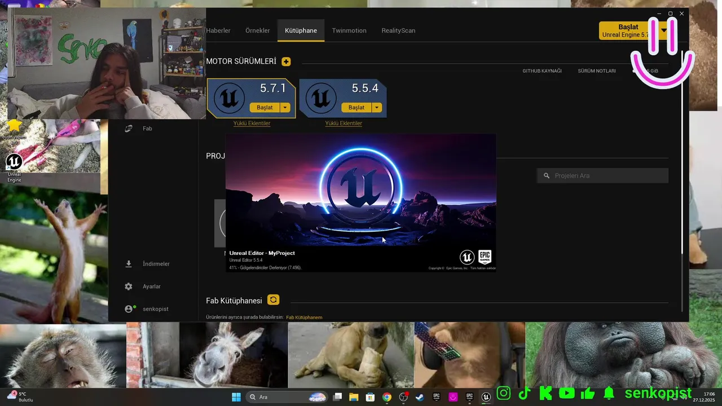Open Task View on taskbar
This screenshot has width=722, height=406.
pyautogui.click(x=337, y=397)
